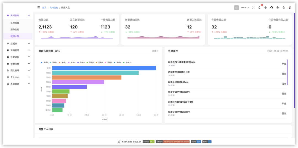Viewport: 298px width, 148px height.
Task: Open the 策略管理 menu label
Action: coord(15,50)
